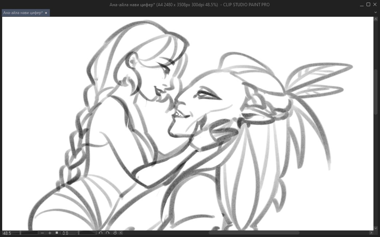Rotate the canvas left
380x237 pixels.
[101, 233]
